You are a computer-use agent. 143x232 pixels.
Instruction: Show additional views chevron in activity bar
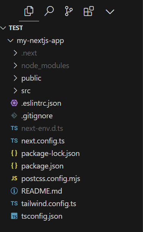tap(110, 12)
